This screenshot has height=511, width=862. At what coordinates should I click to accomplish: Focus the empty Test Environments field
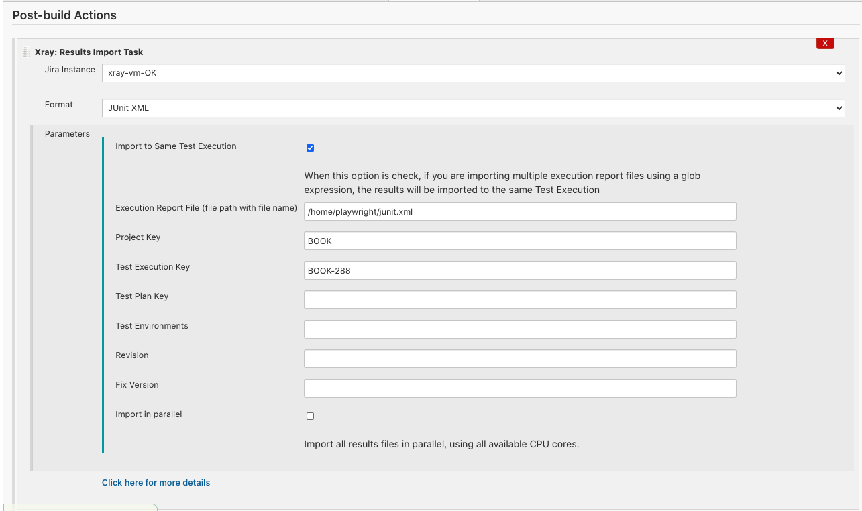point(520,329)
